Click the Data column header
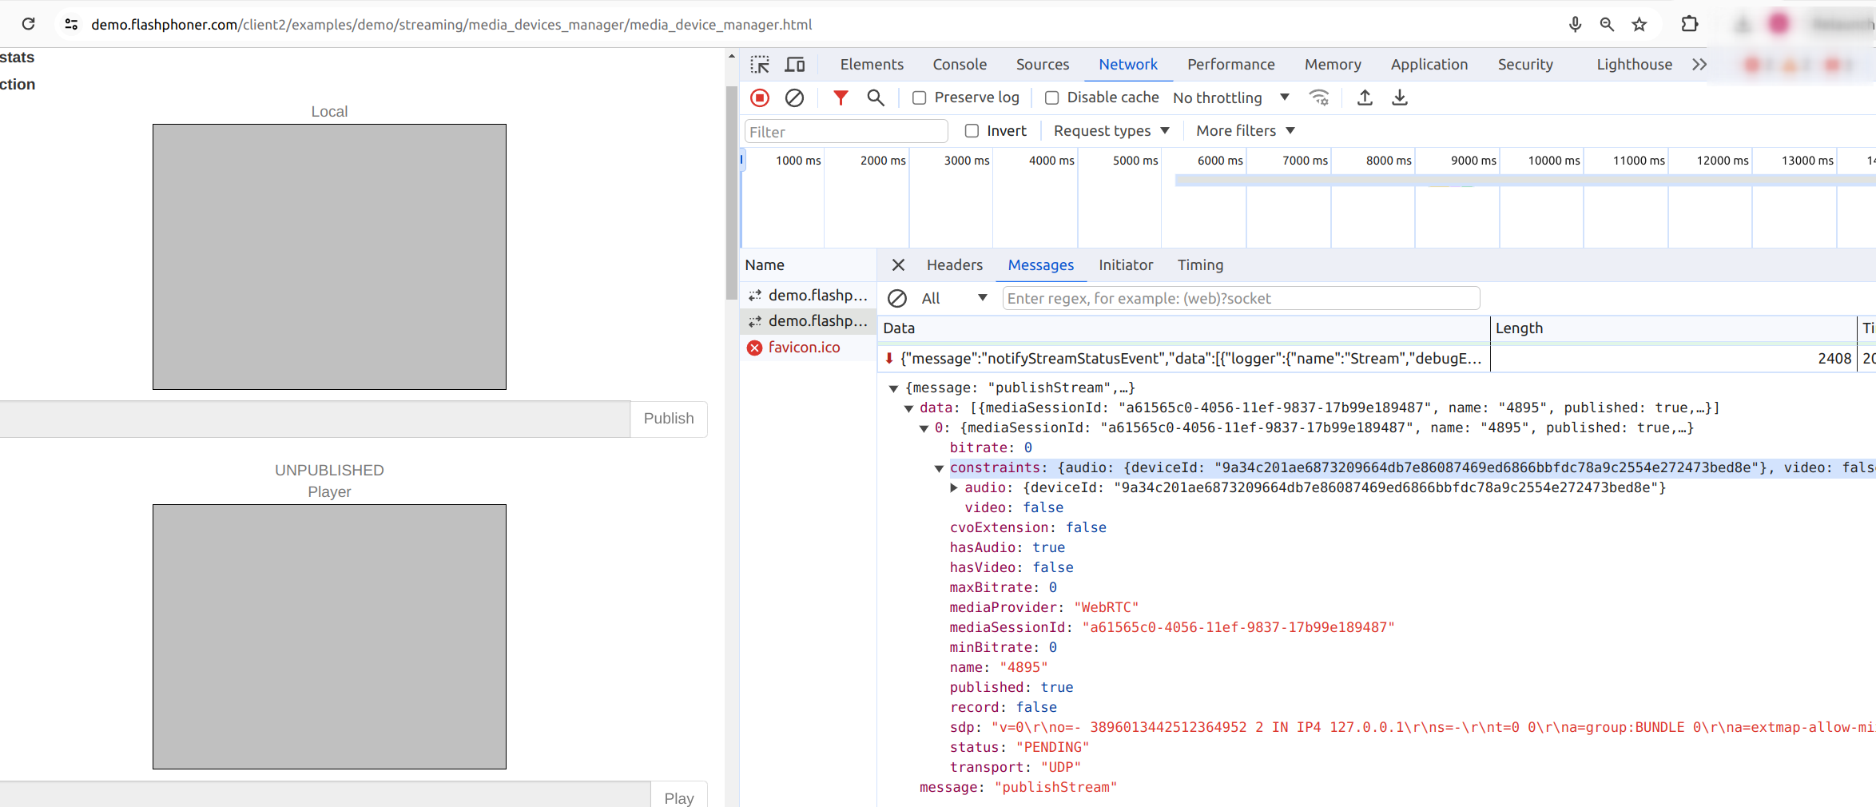Screen dimensions: 1876x807 (1184, 328)
